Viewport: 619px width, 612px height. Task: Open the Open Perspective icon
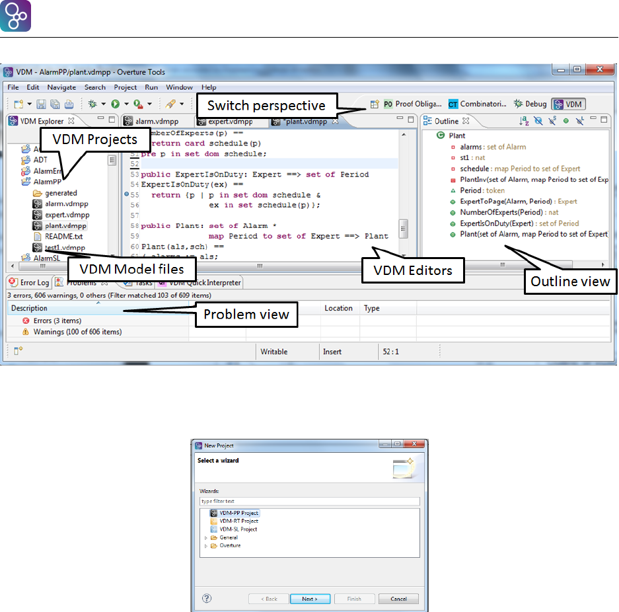pyautogui.click(x=375, y=104)
